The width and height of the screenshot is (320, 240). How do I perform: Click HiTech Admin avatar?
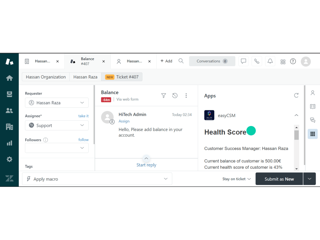(x=107, y=117)
